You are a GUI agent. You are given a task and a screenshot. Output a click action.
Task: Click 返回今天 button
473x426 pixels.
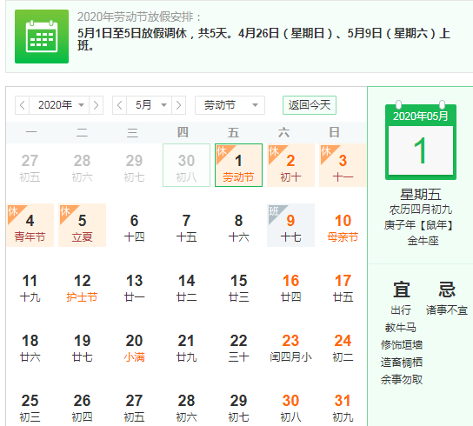coord(310,105)
